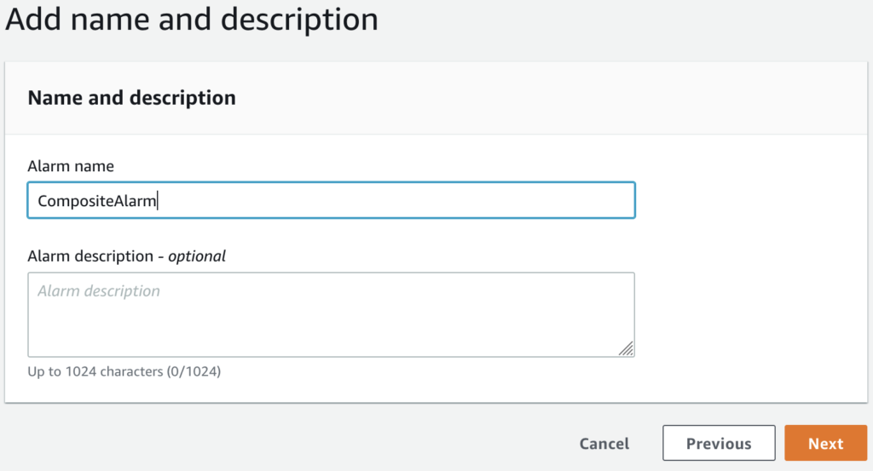Click the 'Alarm description - optional' label
The image size is (873, 471).
[126, 256]
